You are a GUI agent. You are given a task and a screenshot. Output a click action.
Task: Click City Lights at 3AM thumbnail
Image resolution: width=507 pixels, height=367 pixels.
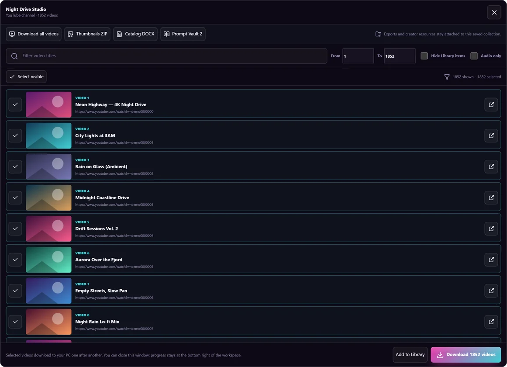[x=48, y=135]
